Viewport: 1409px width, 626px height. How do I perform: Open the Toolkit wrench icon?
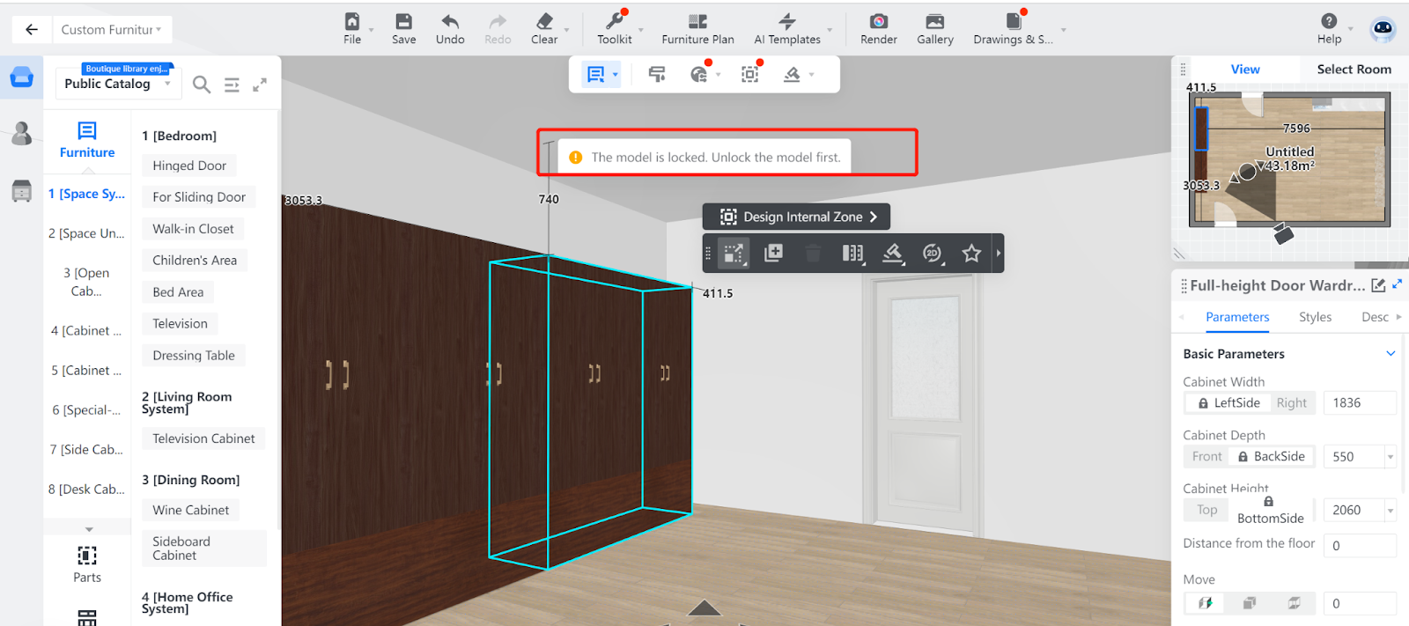pyautogui.click(x=614, y=22)
